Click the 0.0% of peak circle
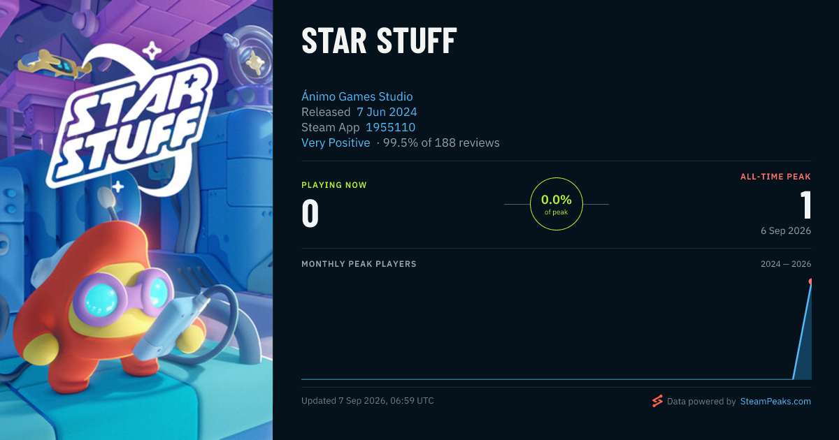This screenshot has height=440, width=839. (x=557, y=204)
